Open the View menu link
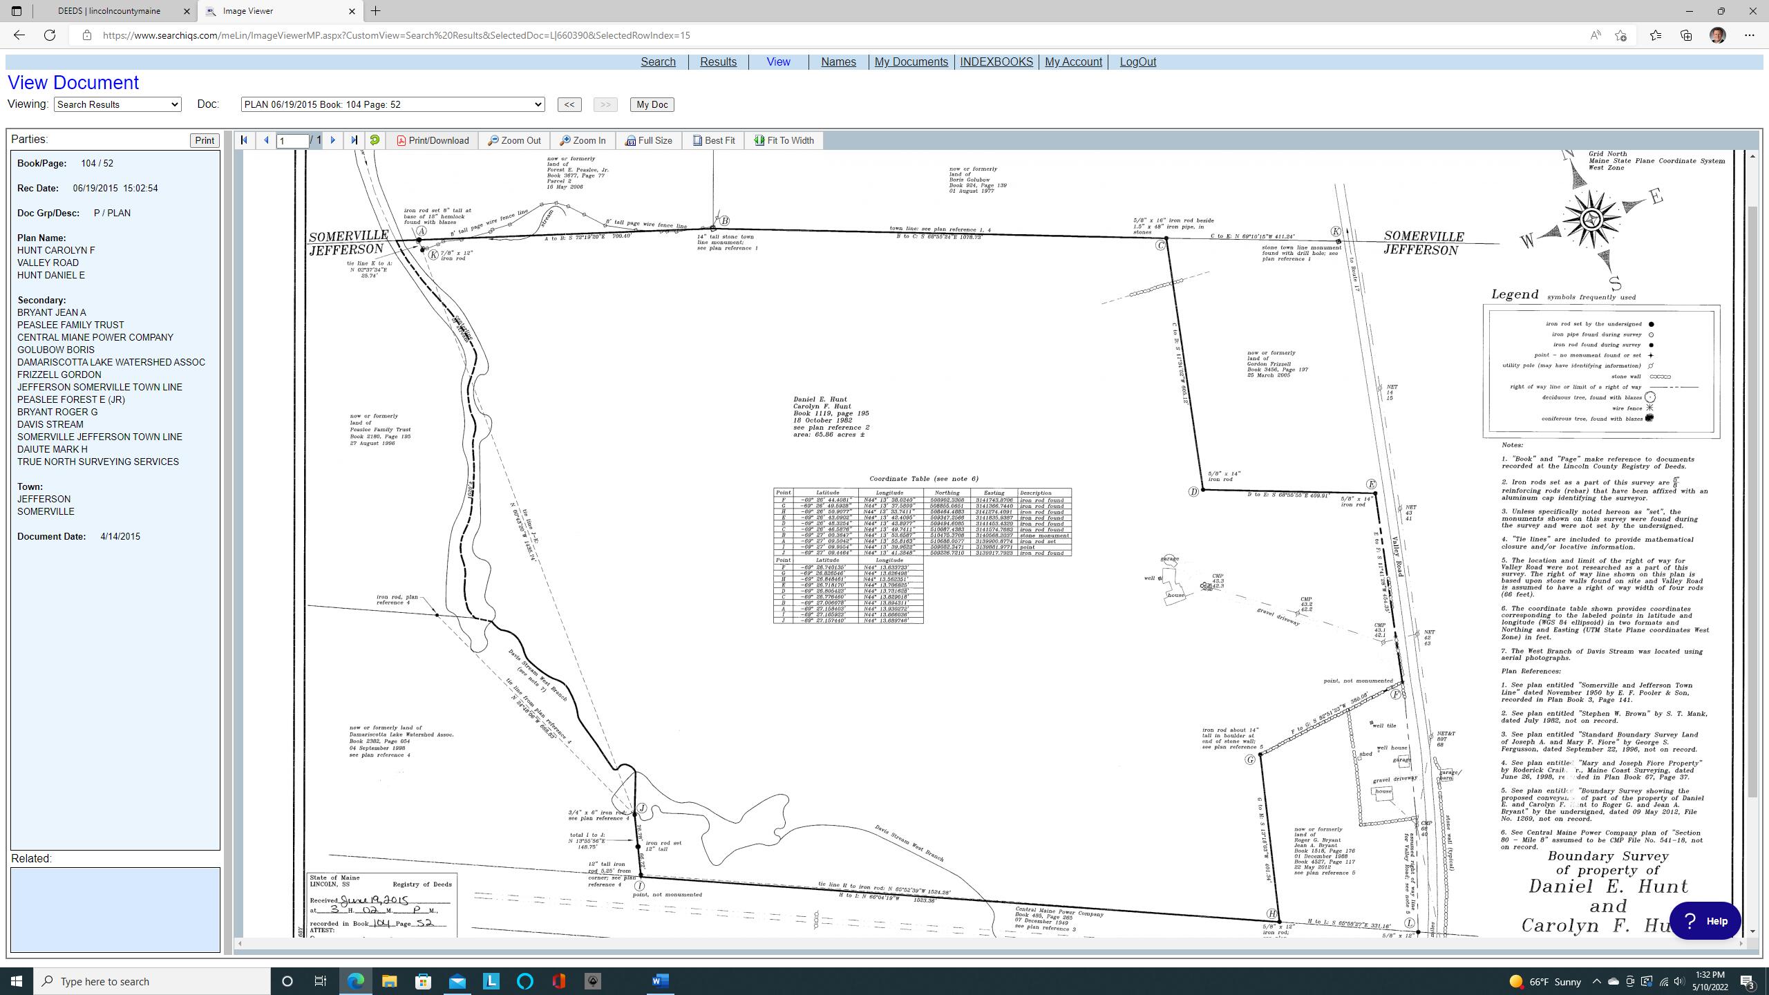Image resolution: width=1769 pixels, height=995 pixels. tap(778, 61)
